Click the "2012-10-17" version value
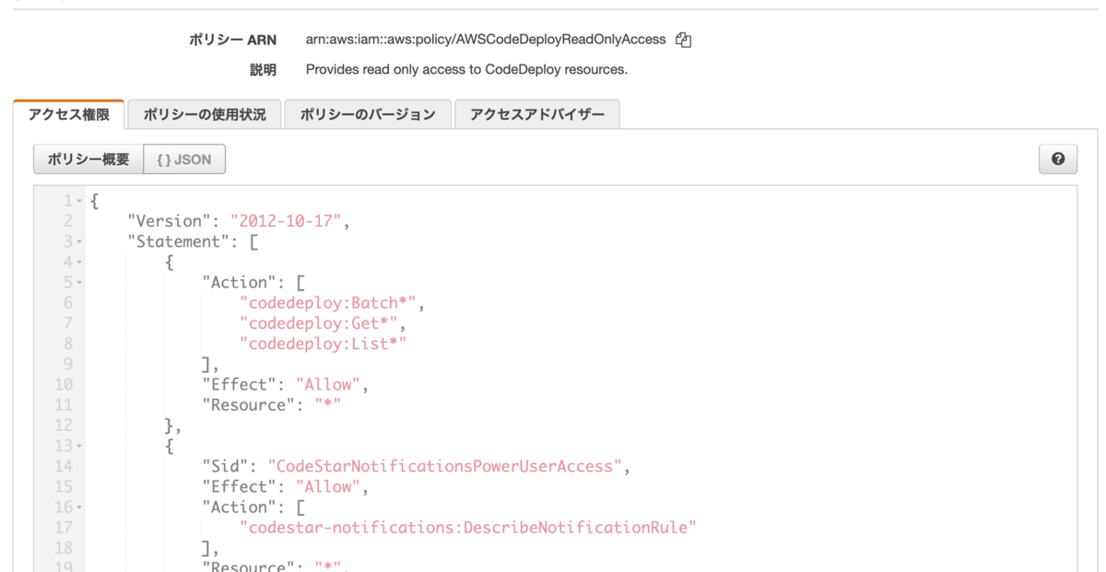 (x=286, y=221)
